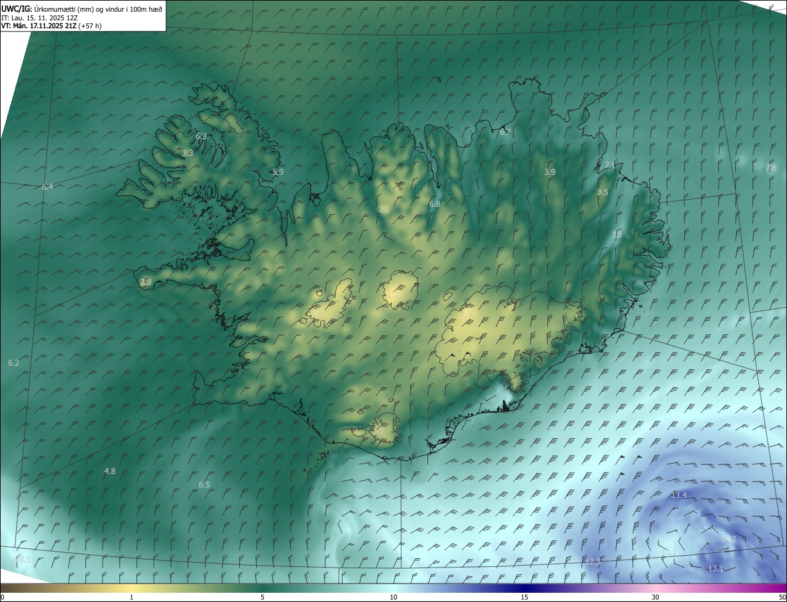Click the 6.7 value on the north coast
Image resolution: width=787 pixels, height=602 pixels.
505,132
